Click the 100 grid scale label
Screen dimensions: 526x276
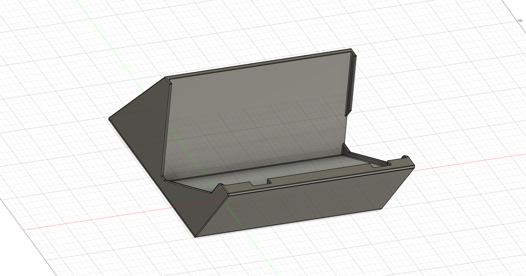(520, 21)
